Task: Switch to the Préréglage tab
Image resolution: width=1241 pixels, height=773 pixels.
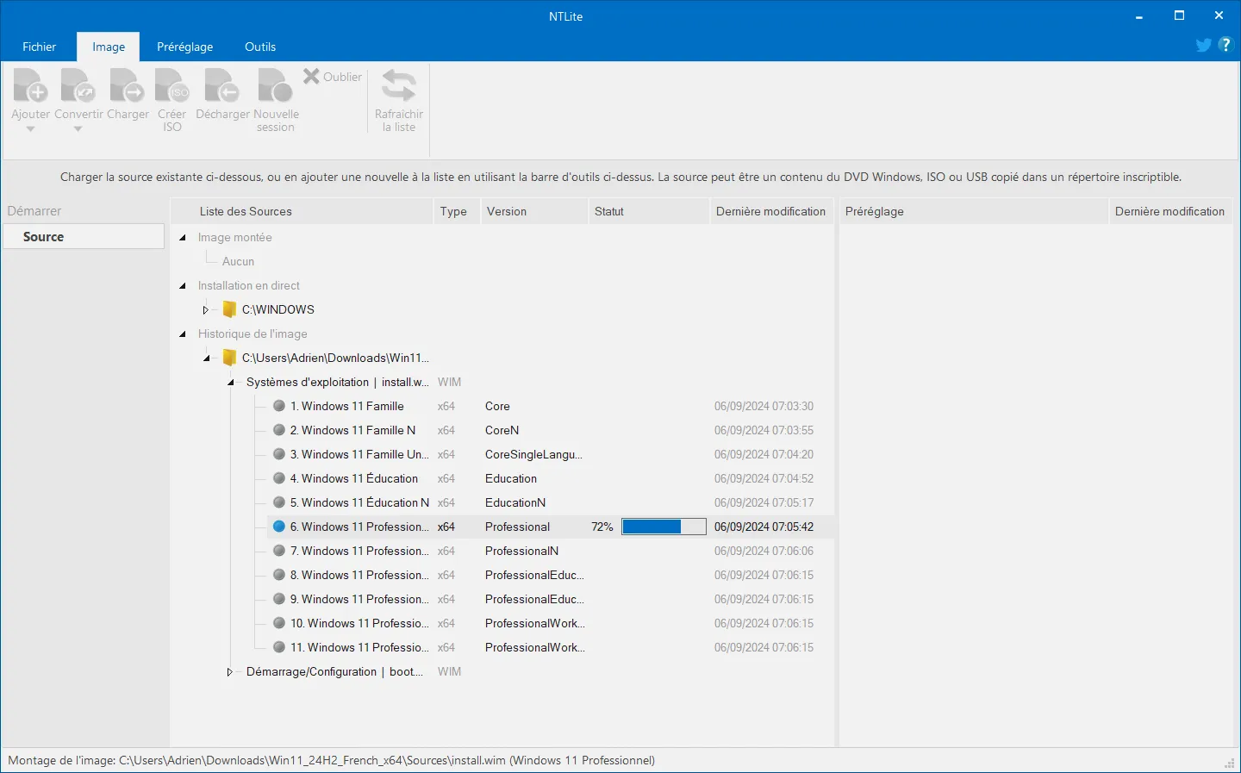Action: pos(184,47)
